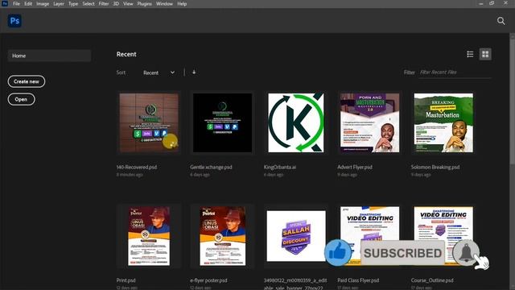Click the Photoshop Ps logo icon
Viewport: 515px width, 290px height.
pos(14,21)
